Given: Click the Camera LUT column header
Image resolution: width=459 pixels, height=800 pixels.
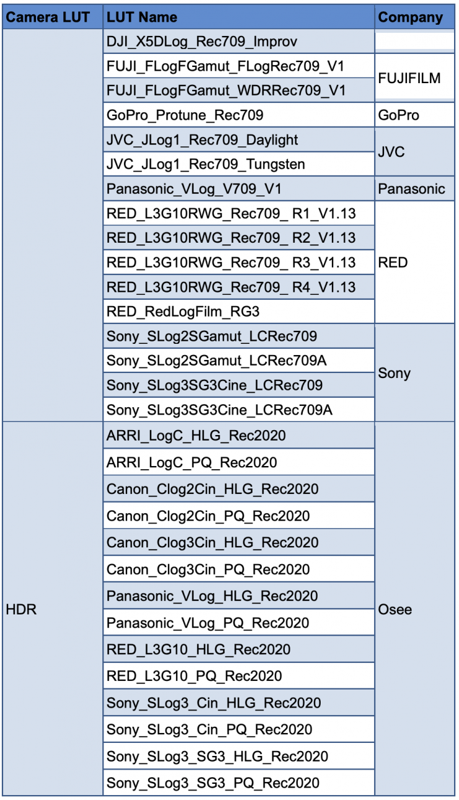Looking at the screenshot, I should point(48,17).
